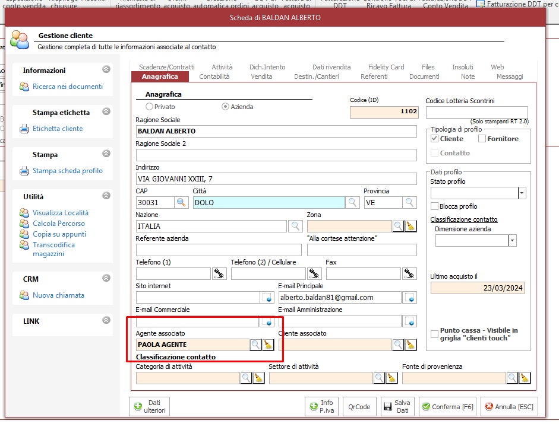Viewport: 559px width, 424px height.
Task: Open the Sito internet browser icon
Action: pyautogui.click(x=267, y=297)
